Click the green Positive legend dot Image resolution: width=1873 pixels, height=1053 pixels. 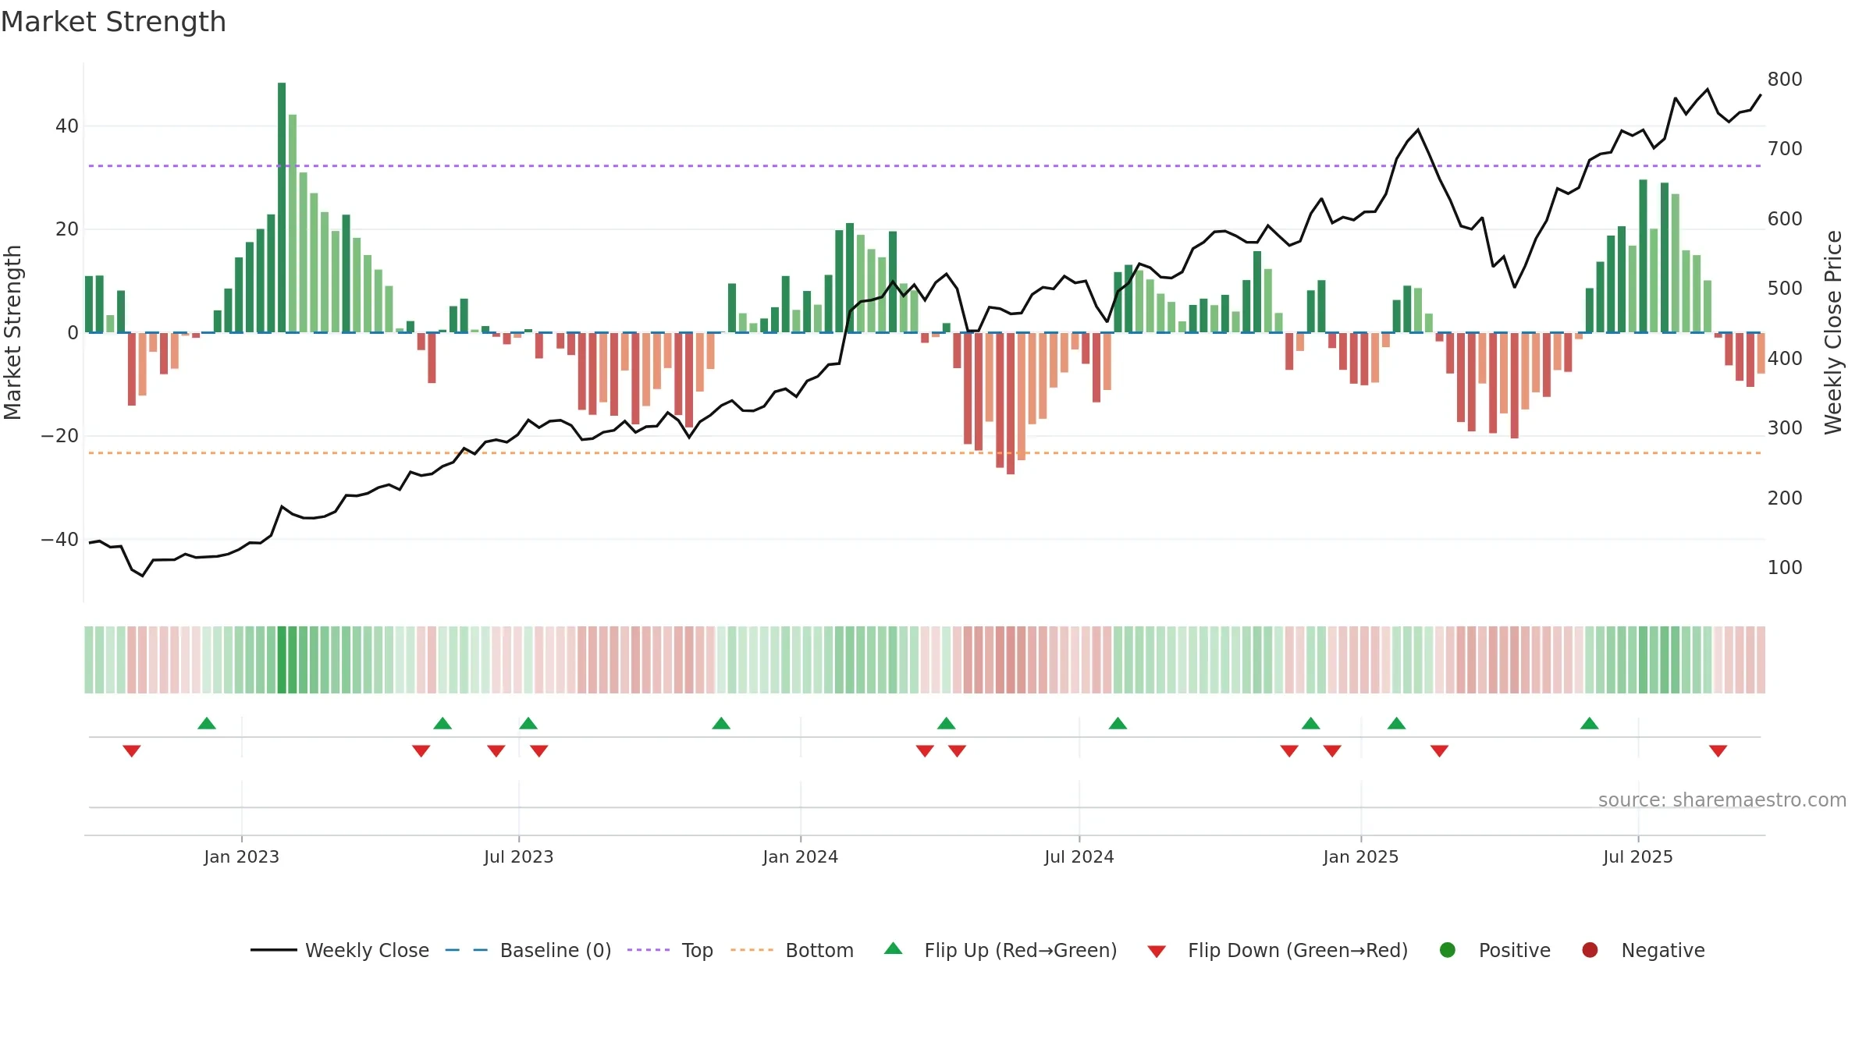(1448, 950)
